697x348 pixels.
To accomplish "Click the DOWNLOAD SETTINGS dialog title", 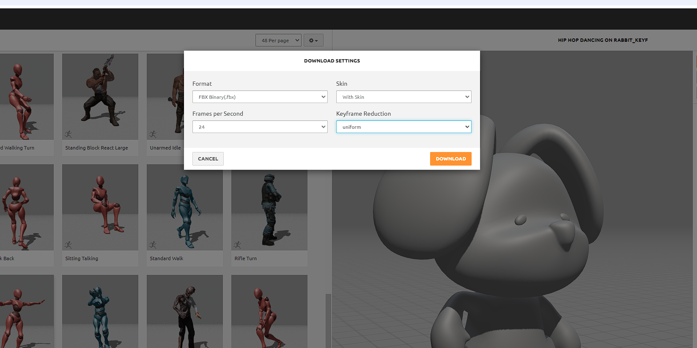I will tap(332, 61).
